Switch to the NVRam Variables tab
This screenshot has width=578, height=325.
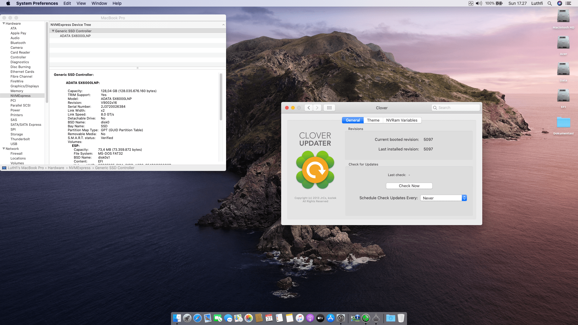pos(402,120)
